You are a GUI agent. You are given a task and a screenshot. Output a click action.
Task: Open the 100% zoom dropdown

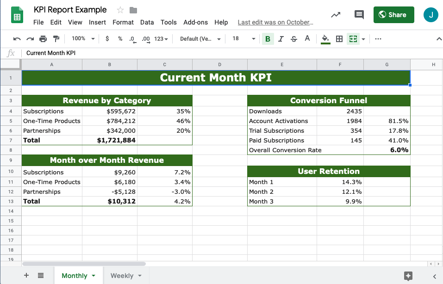click(83, 39)
